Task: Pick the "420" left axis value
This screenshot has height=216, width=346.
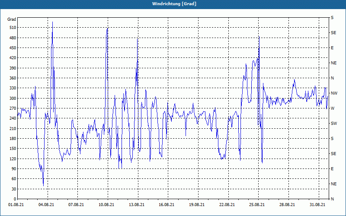Action: pos(13,58)
